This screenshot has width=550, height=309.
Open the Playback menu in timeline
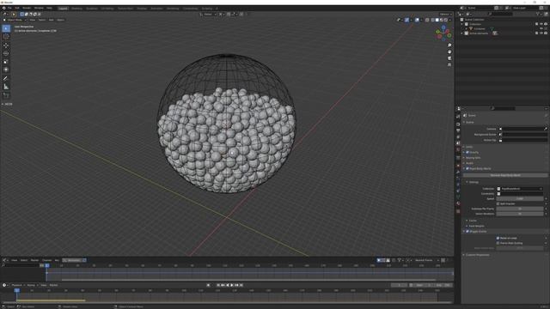(16, 285)
